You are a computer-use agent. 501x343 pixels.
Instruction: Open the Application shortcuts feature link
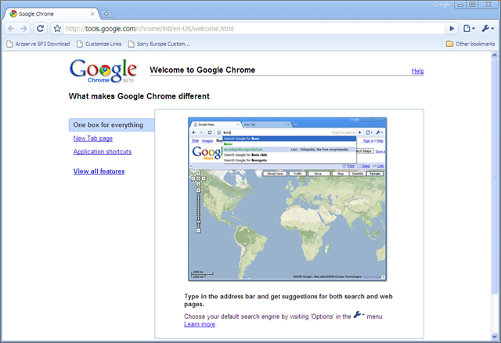(103, 151)
